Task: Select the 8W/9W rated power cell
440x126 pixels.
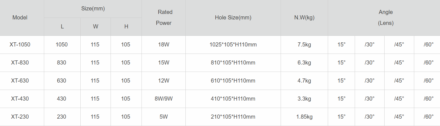Action: point(164,99)
